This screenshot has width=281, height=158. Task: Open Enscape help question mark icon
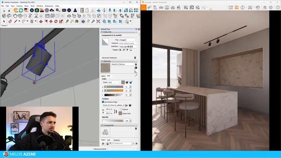tap(277, 7)
